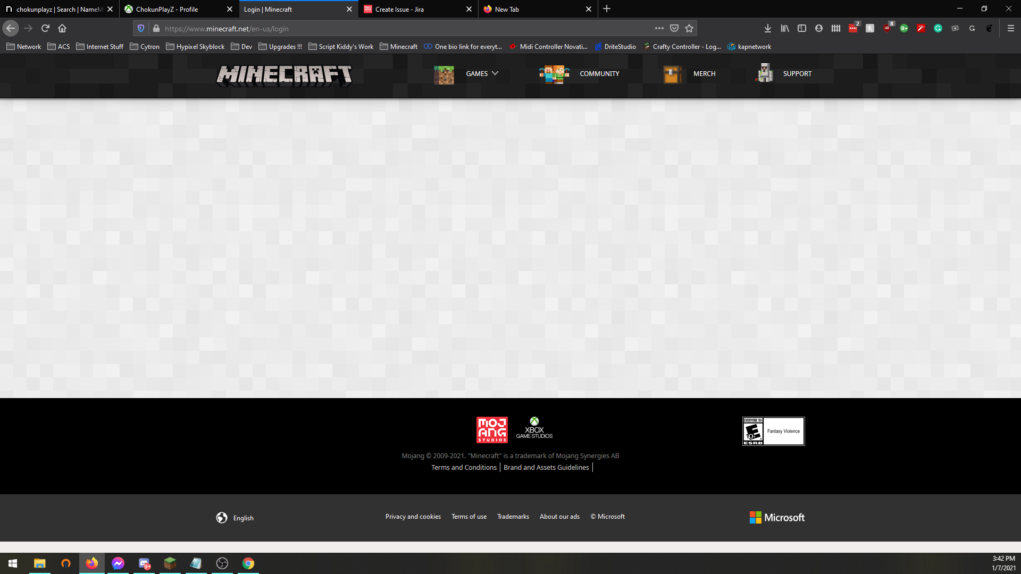The width and height of the screenshot is (1021, 574).
Task: Open the Firefox hamburger menu
Action: coord(1010,28)
